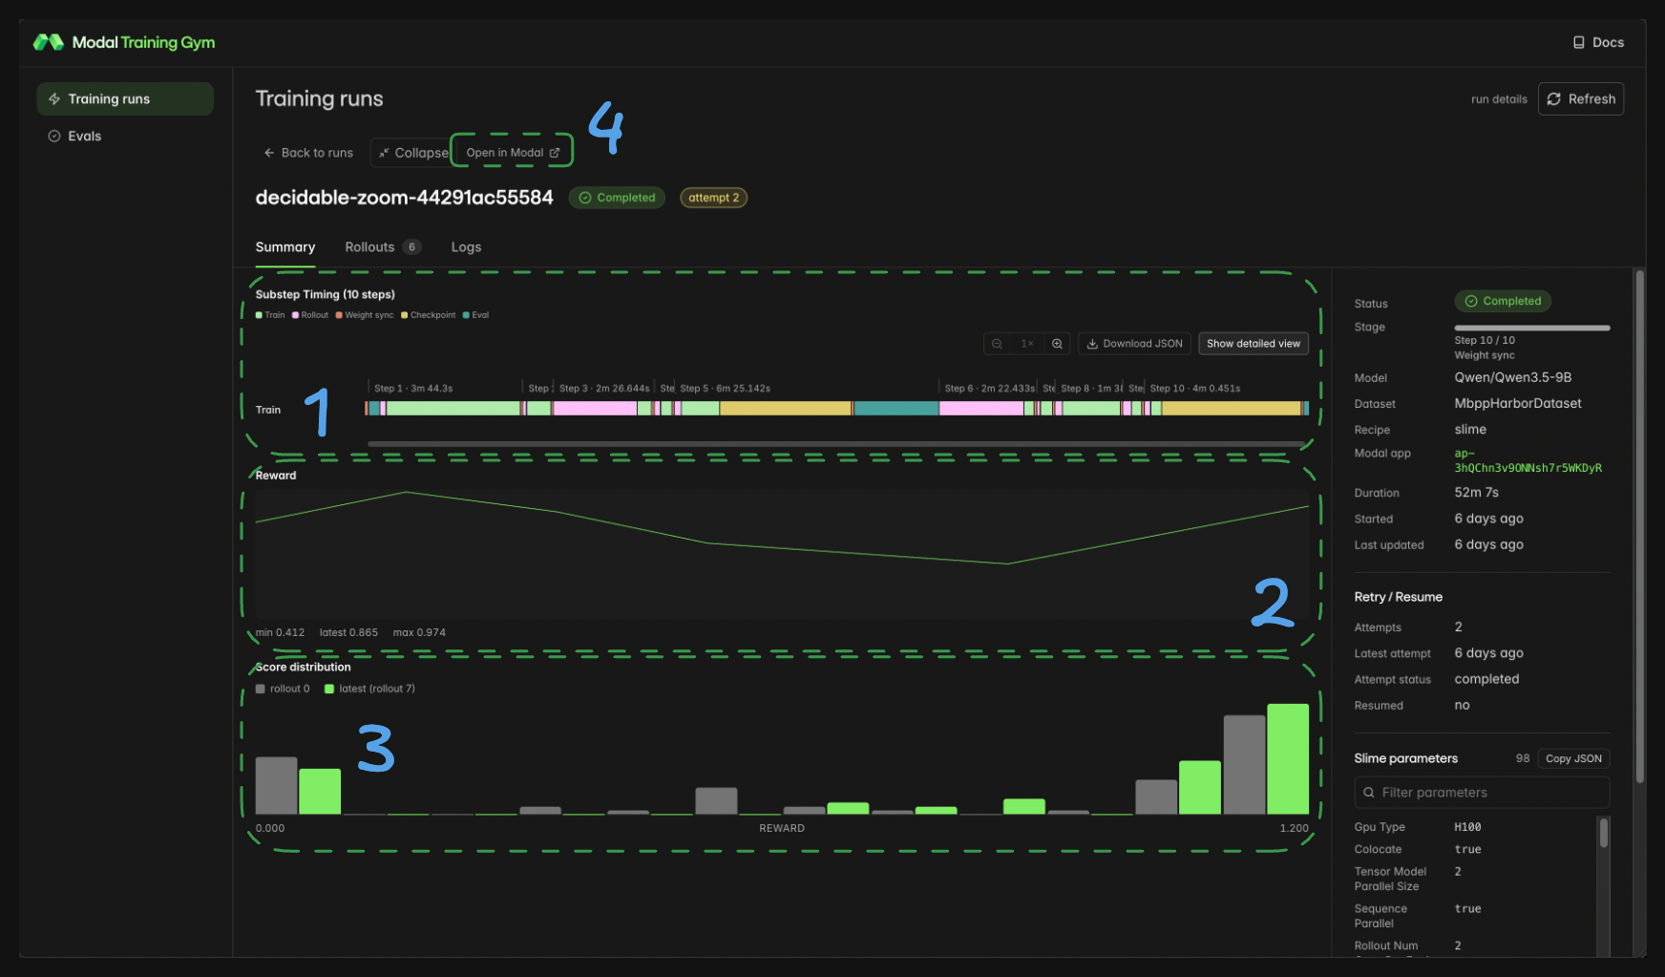Click the Completed badge beside run name
Viewport: 1665px width, 977px height.
tap(617, 198)
